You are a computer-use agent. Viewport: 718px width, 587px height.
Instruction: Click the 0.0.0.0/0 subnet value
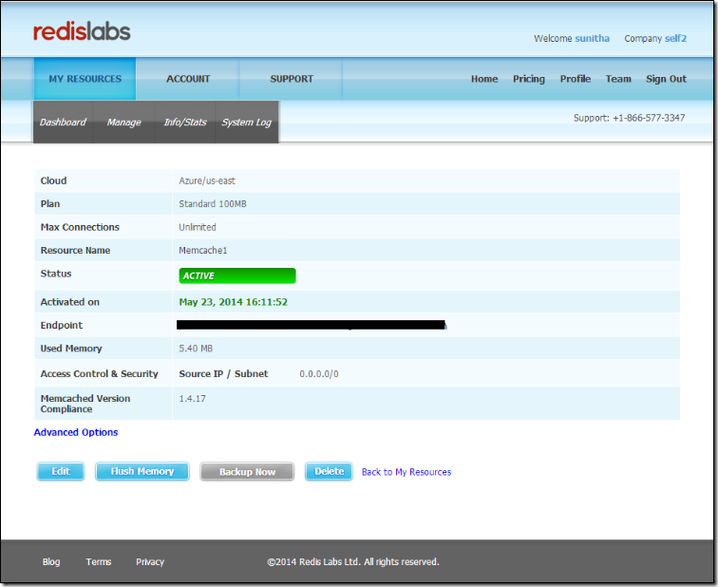[319, 374]
